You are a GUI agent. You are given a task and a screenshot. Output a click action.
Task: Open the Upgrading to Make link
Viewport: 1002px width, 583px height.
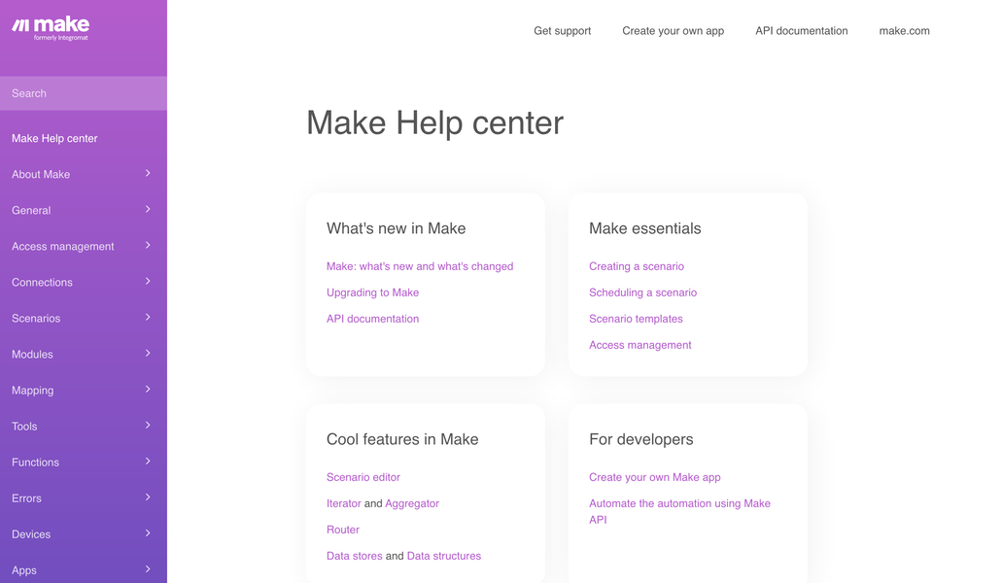(x=372, y=292)
